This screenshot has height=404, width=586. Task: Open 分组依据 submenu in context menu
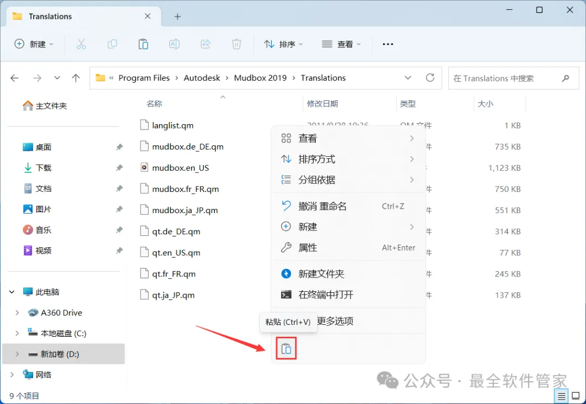pos(348,180)
